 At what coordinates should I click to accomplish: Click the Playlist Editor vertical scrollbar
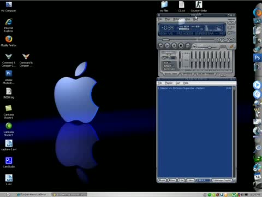[x=234, y=132]
